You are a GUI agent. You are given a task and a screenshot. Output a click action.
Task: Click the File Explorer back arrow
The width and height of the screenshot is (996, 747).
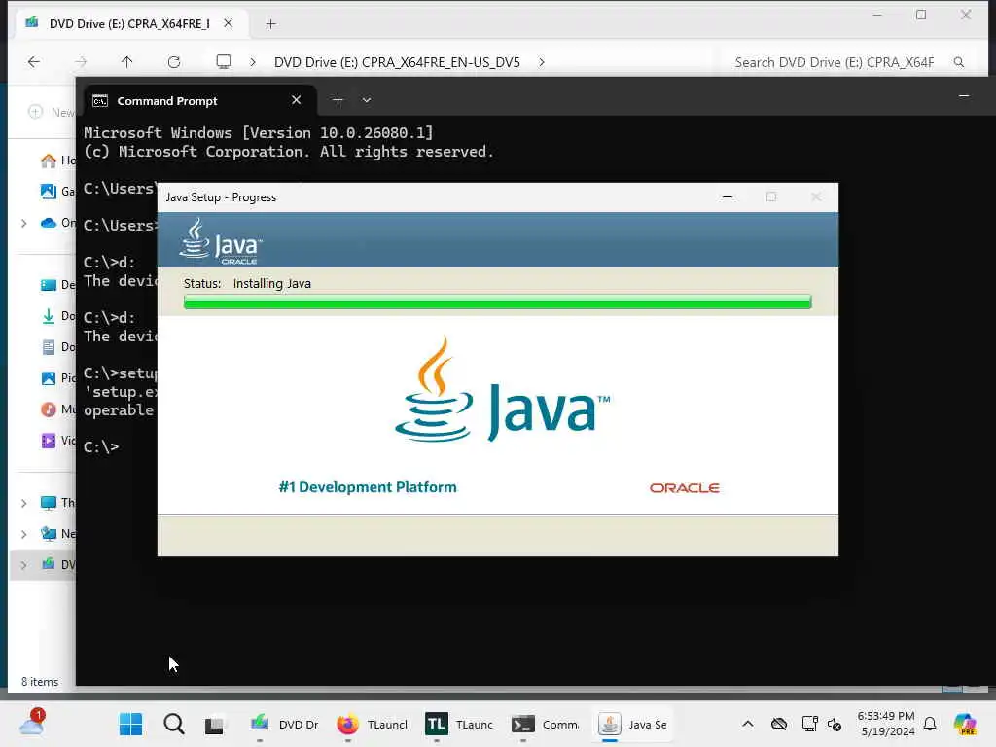coord(34,62)
